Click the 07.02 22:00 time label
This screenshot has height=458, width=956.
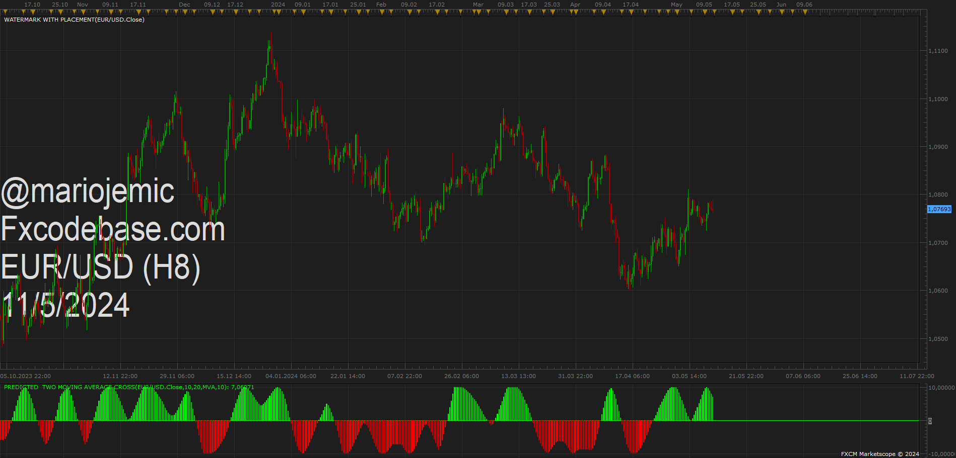[x=404, y=376]
